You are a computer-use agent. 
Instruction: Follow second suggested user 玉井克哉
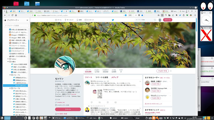[x=155, y=91]
